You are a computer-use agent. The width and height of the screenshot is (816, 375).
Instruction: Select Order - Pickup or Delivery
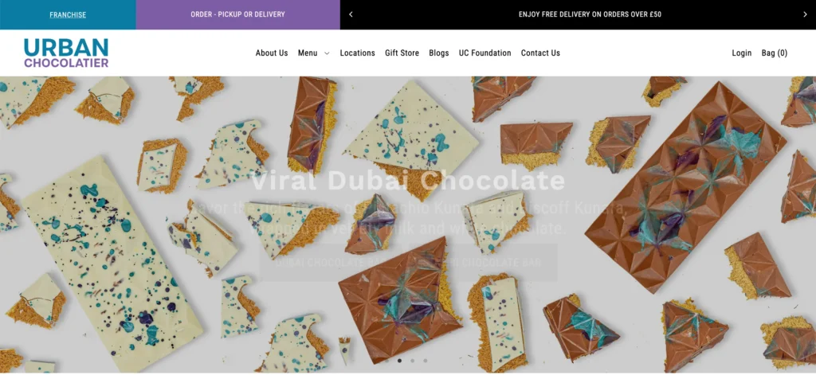(x=237, y=14)
